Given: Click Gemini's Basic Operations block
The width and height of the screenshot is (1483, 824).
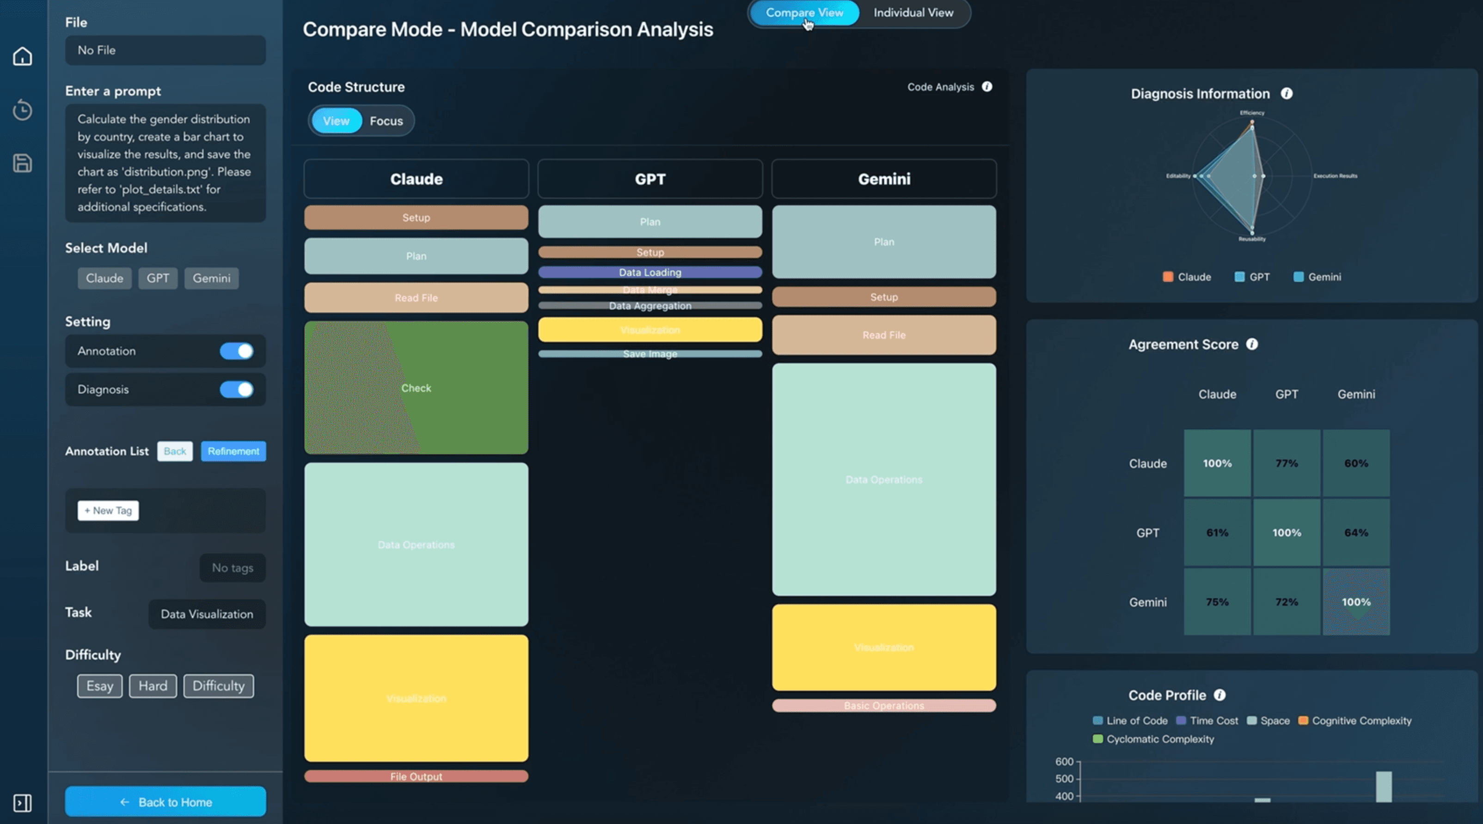Looking at the screenshot, I should point(884,706).
